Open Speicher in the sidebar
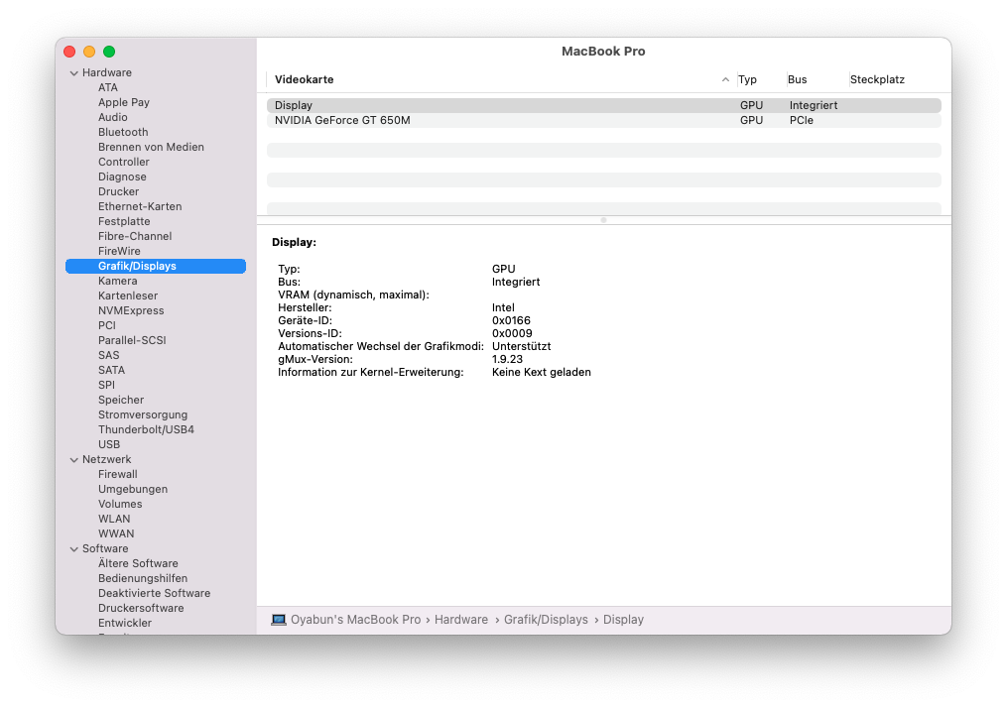Image resolution: width=1007 pixels, height=708 pixels. tap(121, 400)
